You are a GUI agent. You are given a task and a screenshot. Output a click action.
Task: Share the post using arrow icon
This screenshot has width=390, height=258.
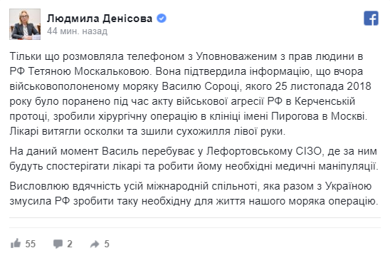95,244
